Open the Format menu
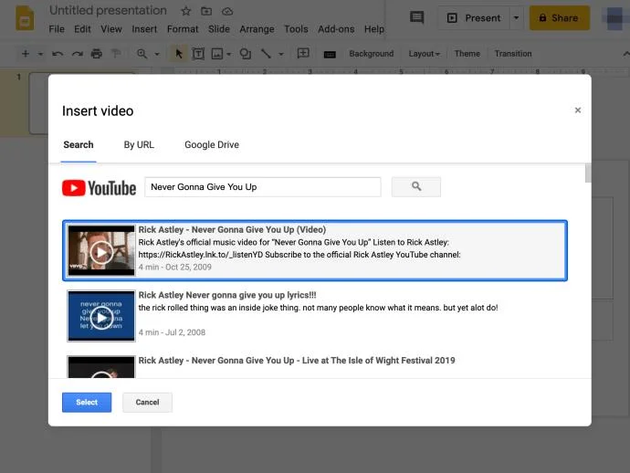Screen dimensions: 630x473 183,29
